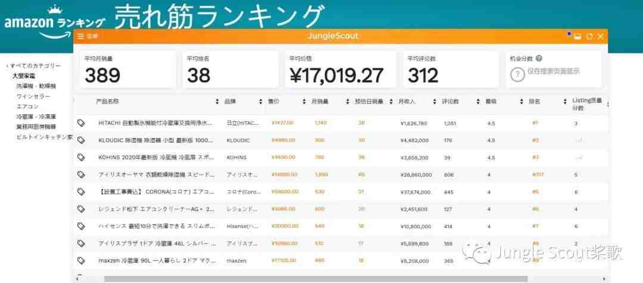
Task: Sort by 品牌 column
Action: click(260, 101)
